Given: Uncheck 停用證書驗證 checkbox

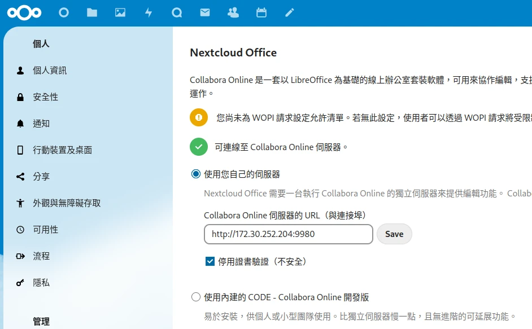Looking at the screenshot, I should tap(210, 261).
